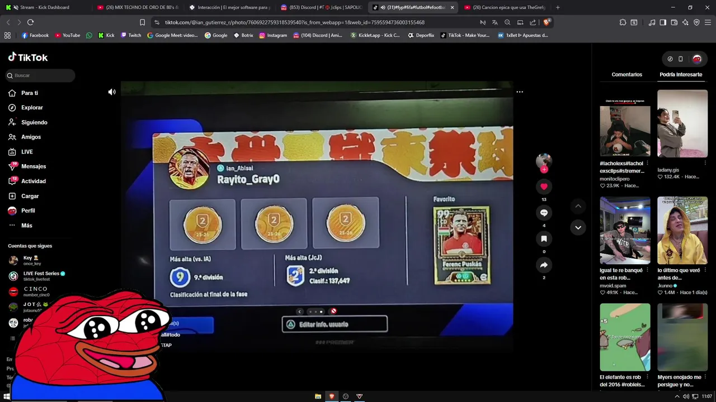
Task: Like the TikTok post with heart icon
Action: tap(544, 186)
